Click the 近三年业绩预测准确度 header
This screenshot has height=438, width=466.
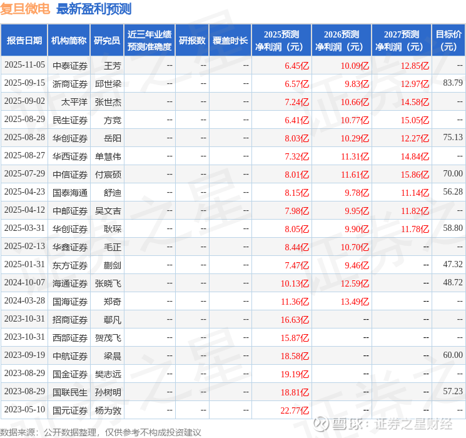149,41
